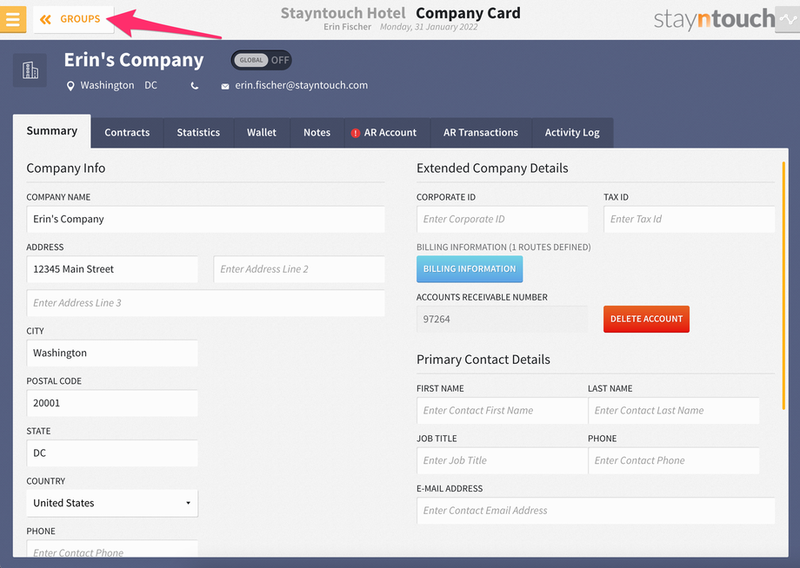Toggle the Global switch on
The image size is (800, 568).
coord(261,60)
